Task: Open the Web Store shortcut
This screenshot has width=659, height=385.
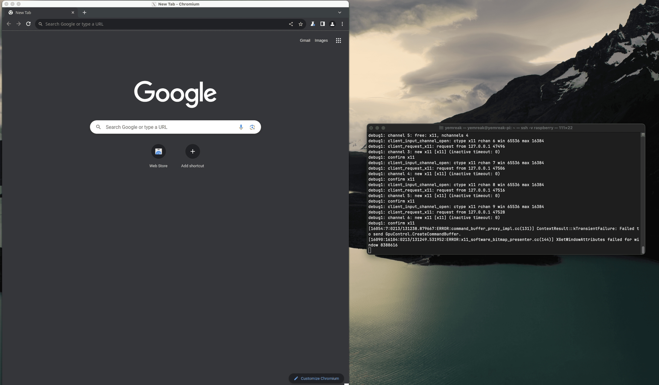Action: pos(158,151)
